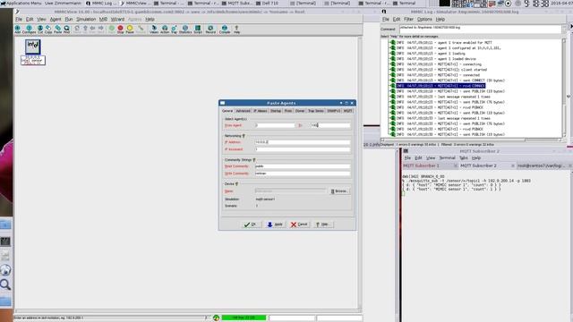Open the Applications Menu in top panel
Viewport: 573px width, 322px height.
[21, 3]
